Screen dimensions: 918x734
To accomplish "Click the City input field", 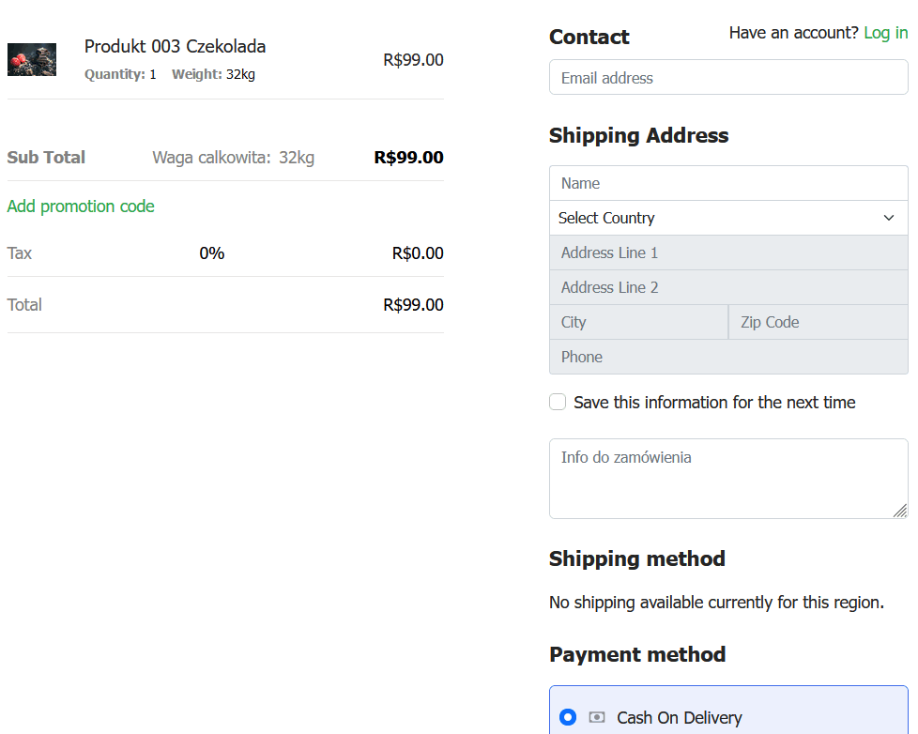I will tap(638, 322).
